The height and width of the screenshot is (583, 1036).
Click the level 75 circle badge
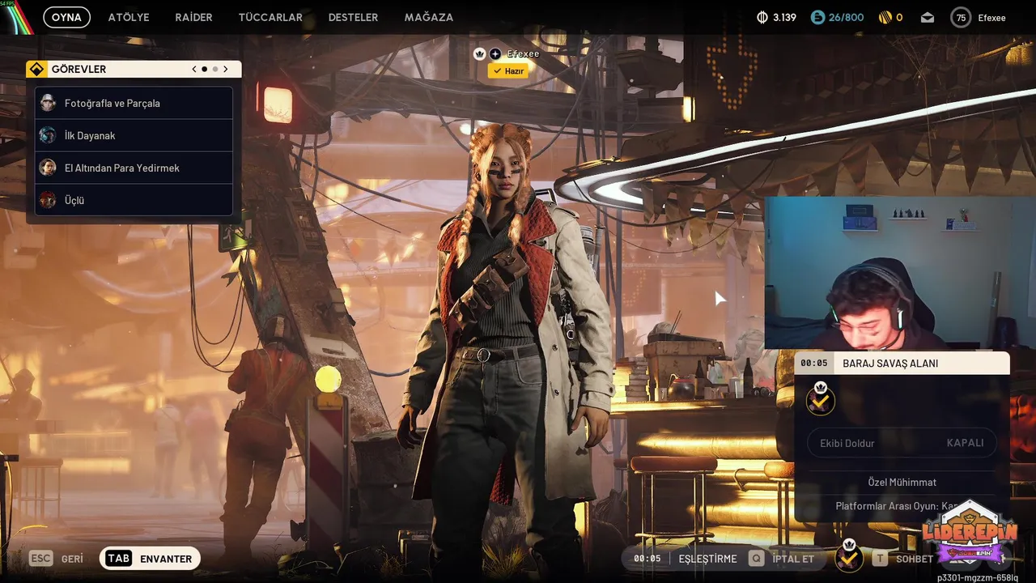point(961,18)
